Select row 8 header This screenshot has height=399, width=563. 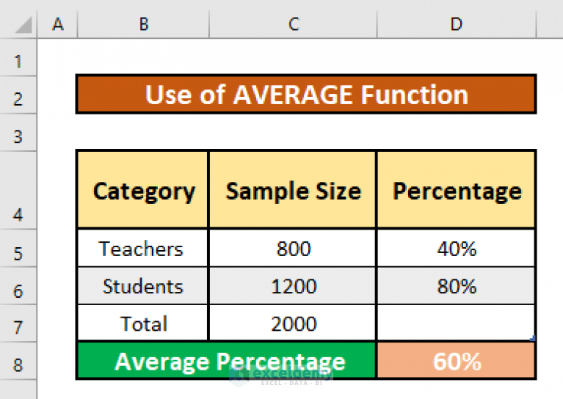coord(18,361)
